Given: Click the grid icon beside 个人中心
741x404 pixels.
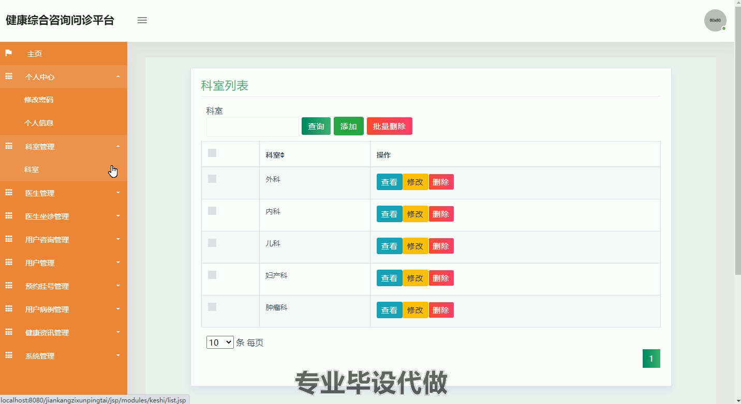Looking at the screenshot, I should 9,76.
